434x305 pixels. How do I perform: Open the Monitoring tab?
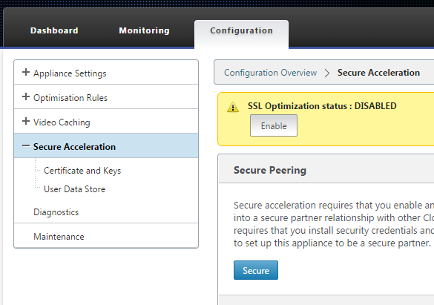144,30
